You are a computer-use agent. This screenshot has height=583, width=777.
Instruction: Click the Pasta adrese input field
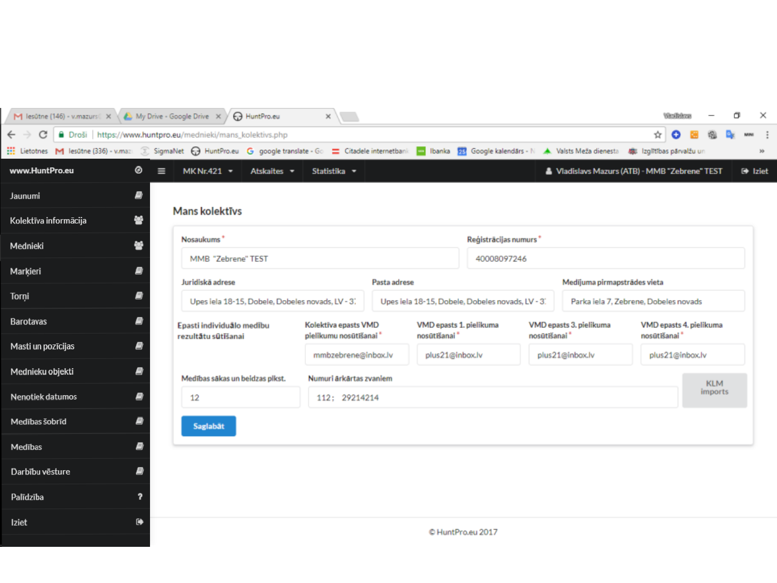[x=463, y=301]
